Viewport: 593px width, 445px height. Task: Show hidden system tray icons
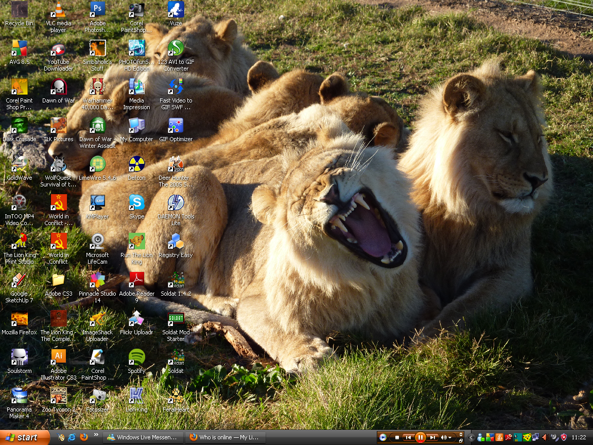tap(472, 437)
